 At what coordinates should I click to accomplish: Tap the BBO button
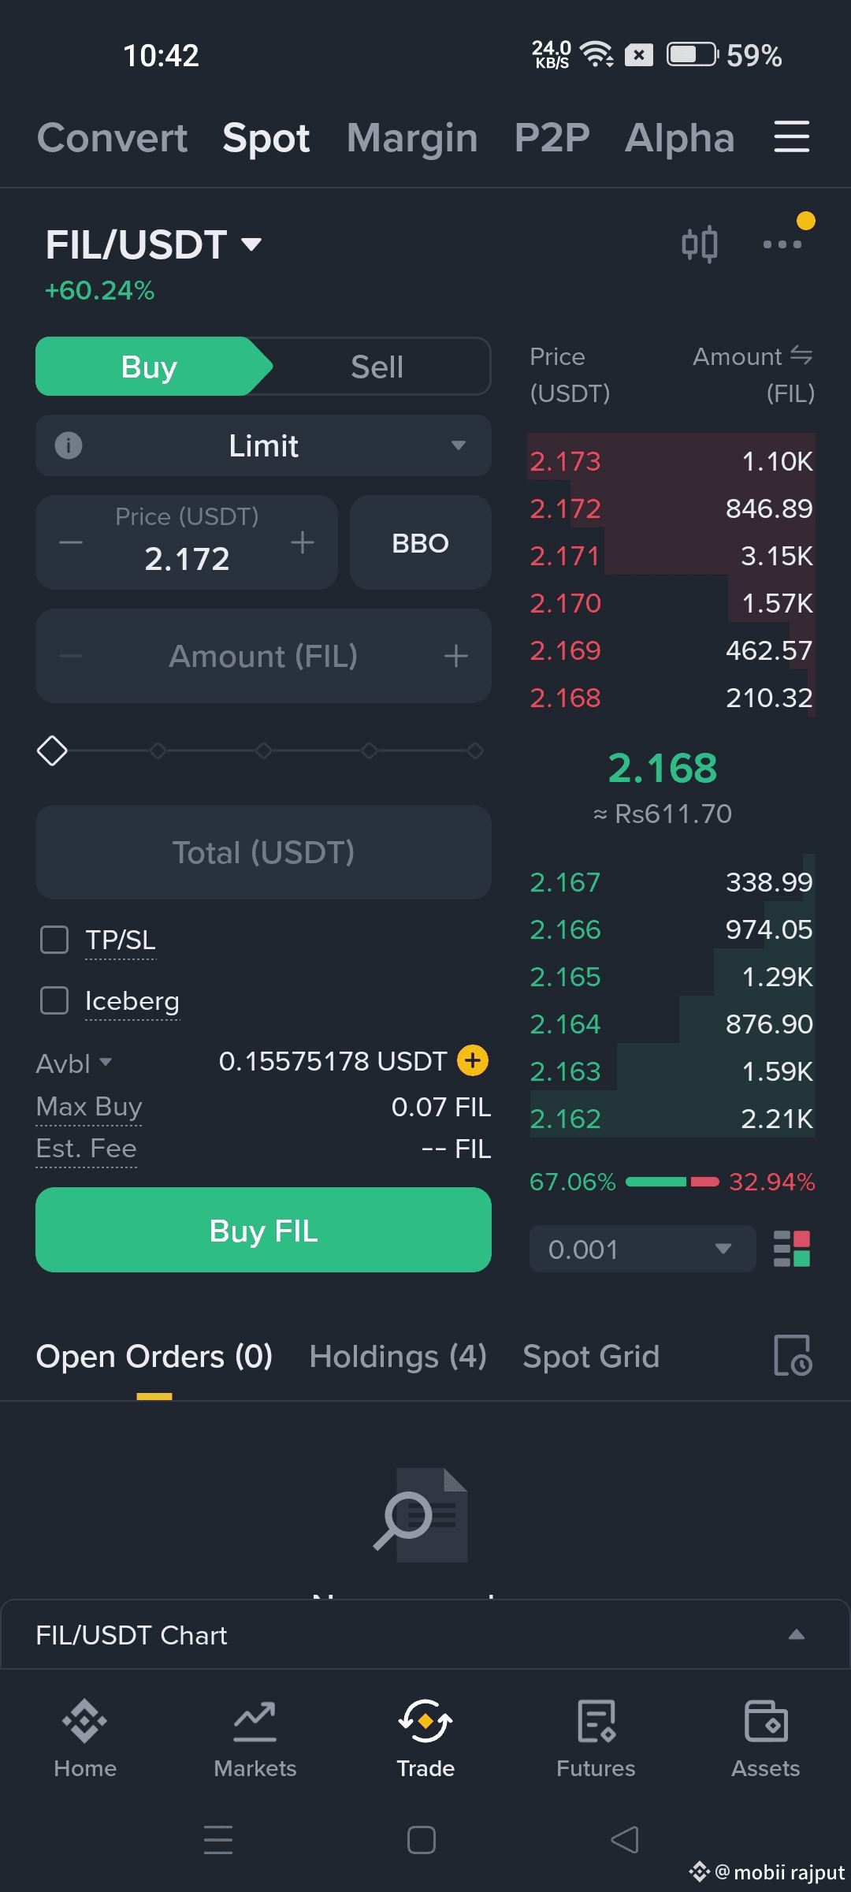420,543
